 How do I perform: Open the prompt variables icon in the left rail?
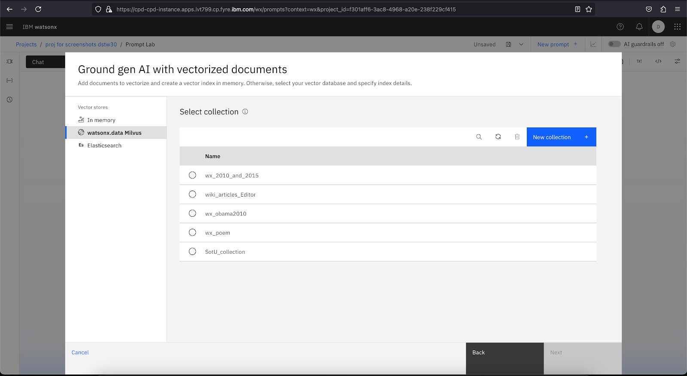9,80
